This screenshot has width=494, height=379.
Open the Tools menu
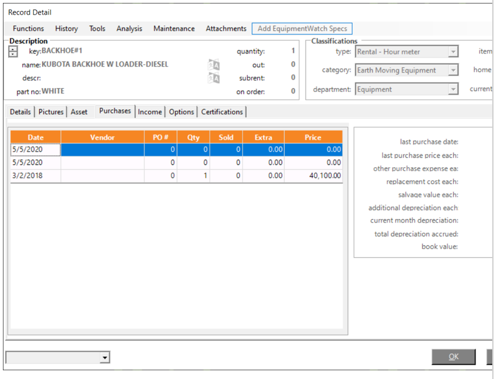97,29
